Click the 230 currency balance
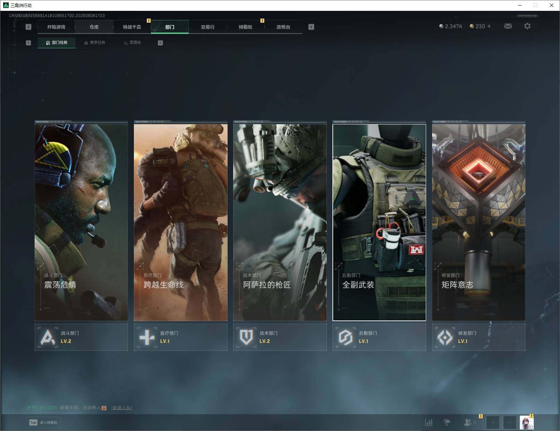 [x=480, y=26]
